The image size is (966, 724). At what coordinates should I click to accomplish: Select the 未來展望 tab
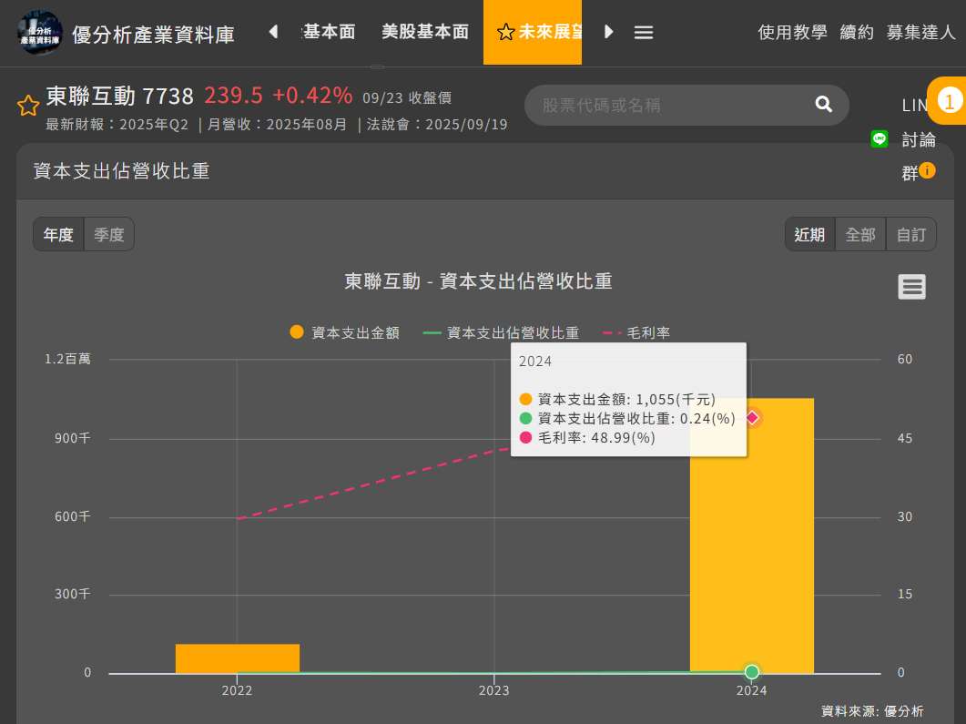(x=533, y=32)
